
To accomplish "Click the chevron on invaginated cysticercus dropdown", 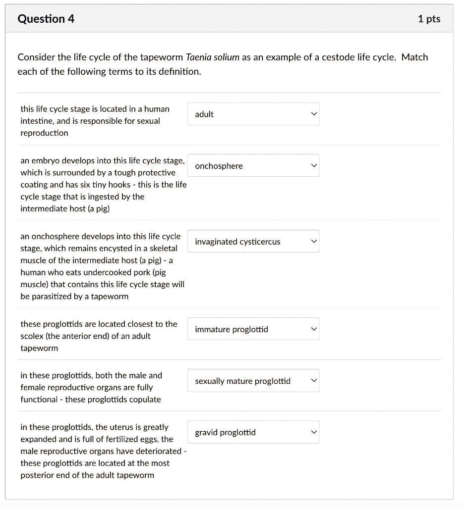I will (x=313, y=241).
